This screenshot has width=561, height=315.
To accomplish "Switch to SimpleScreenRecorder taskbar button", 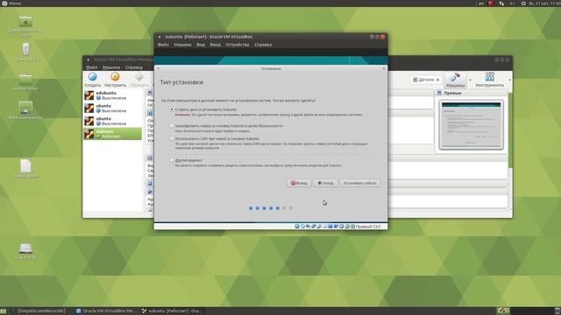I will [40, 311].
